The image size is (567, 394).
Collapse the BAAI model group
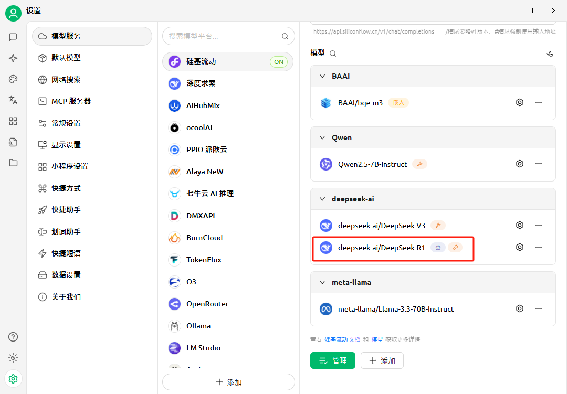(x=322, y=76)
